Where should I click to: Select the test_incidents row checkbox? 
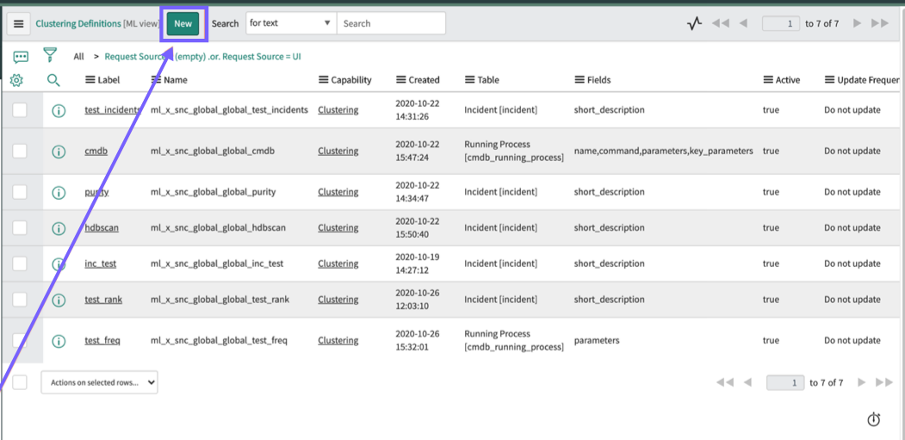coord(20,109)
